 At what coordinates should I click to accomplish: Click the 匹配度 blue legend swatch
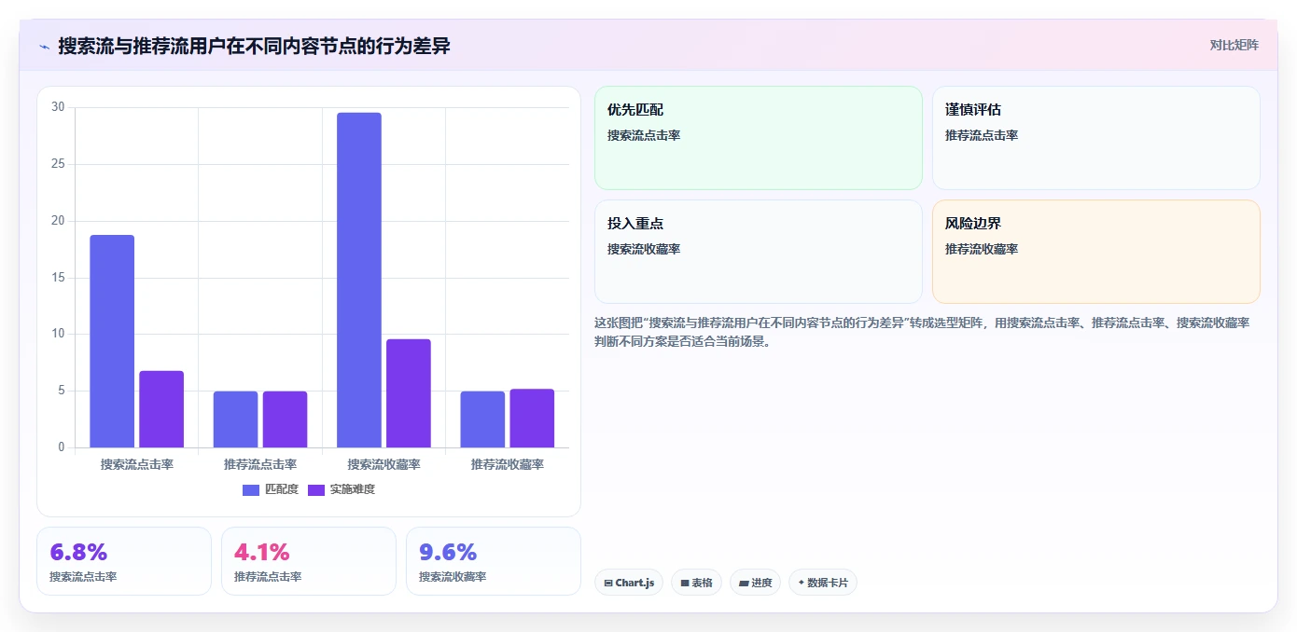[251, 490]
